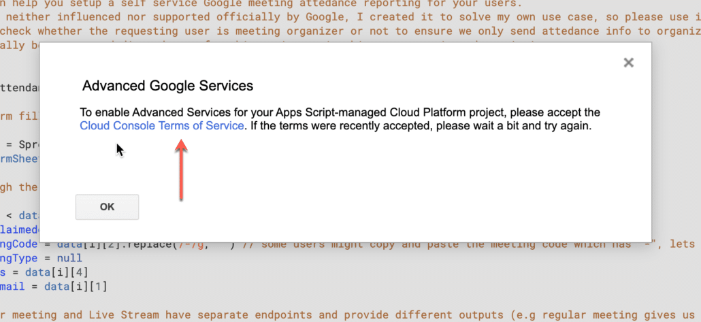
Task: Open the Cloud Console Terms of Service link
Action: (162, 126)
